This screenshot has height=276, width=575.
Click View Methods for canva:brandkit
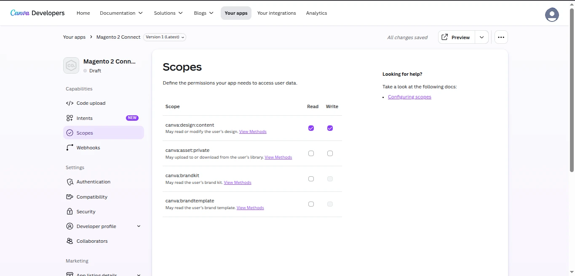point(238,183)
